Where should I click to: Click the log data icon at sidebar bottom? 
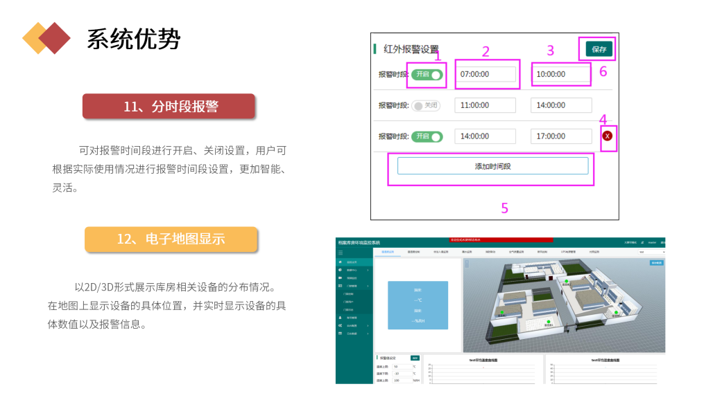(x=341, y=332)
